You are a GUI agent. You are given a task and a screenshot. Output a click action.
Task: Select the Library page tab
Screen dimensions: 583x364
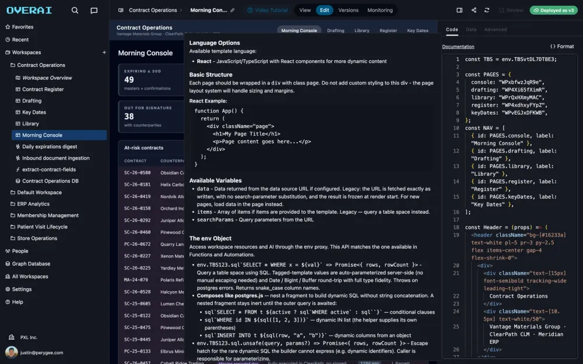(362, 30)
